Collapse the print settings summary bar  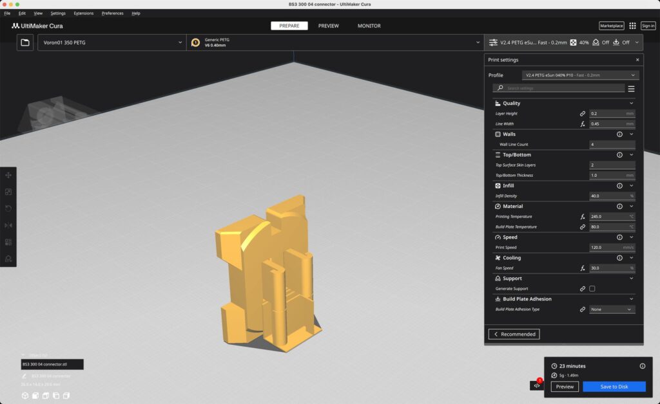click(637, 42)
